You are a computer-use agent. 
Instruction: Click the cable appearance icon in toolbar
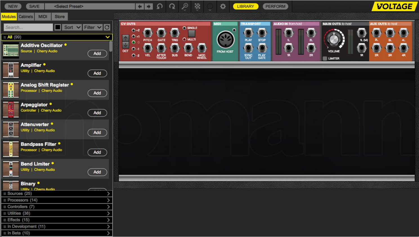point(210,6)
